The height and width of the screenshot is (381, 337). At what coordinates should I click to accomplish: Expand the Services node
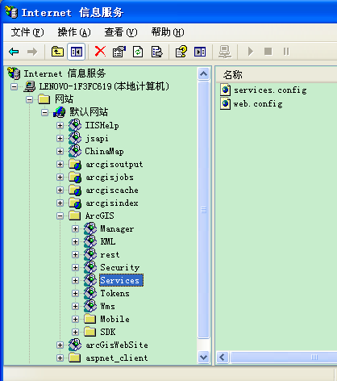coord(75,280)
